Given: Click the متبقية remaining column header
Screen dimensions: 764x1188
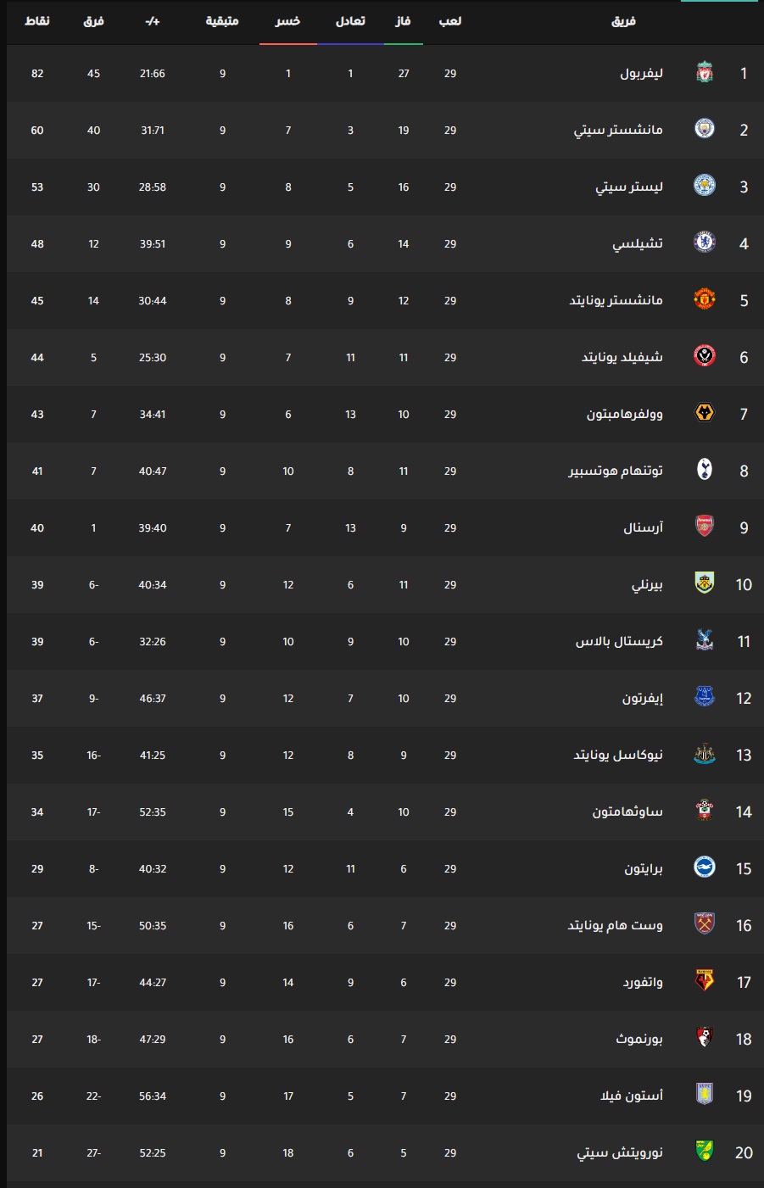Looking at the screenshot, I should click(222, 20).
